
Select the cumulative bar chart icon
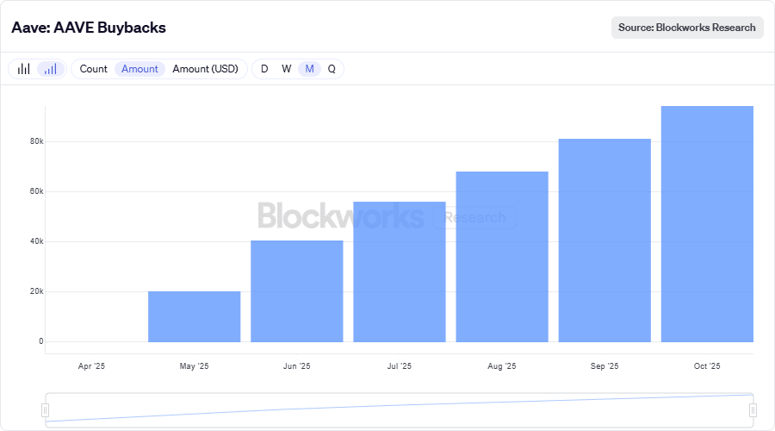pos(51,69)
